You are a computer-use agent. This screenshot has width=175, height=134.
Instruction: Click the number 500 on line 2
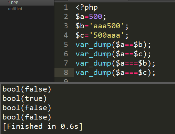click(95, 17)
